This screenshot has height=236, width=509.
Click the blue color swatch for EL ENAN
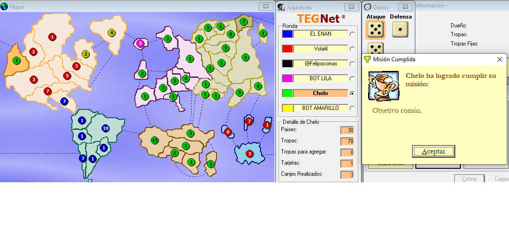coord(287,34)
